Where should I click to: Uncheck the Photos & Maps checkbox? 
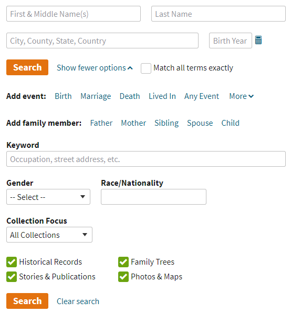[x=123, y=277]
